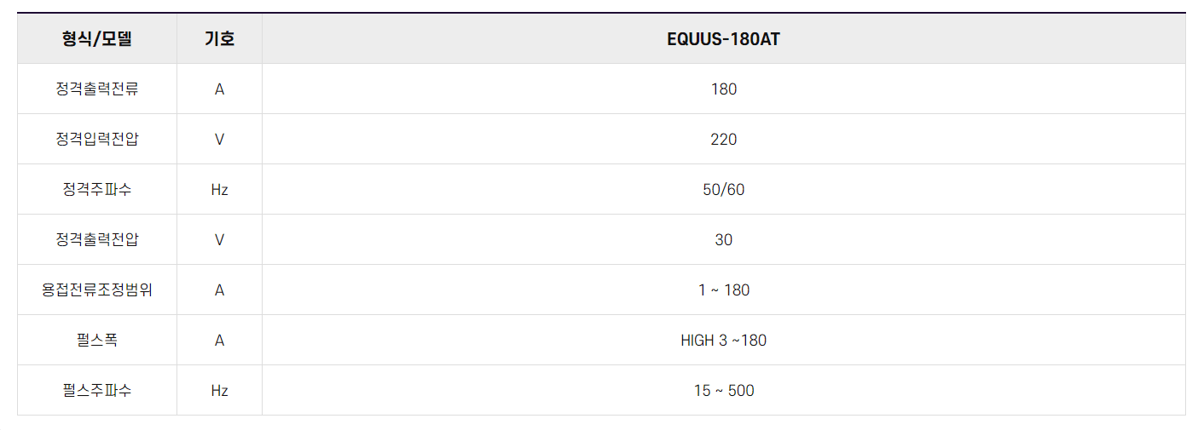Select the 용접전류조정범위 row label
The height and width of the screenshot is (430, 1198).
[97, 290]
